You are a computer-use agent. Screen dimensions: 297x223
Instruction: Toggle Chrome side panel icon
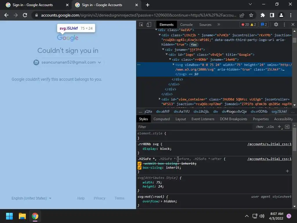[272, 15]
